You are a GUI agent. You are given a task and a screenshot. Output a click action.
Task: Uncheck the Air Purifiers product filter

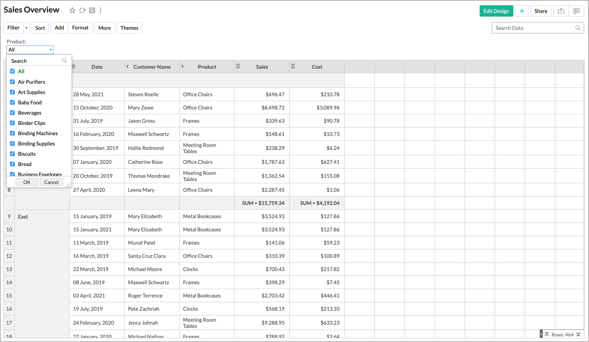click(12, 82)
